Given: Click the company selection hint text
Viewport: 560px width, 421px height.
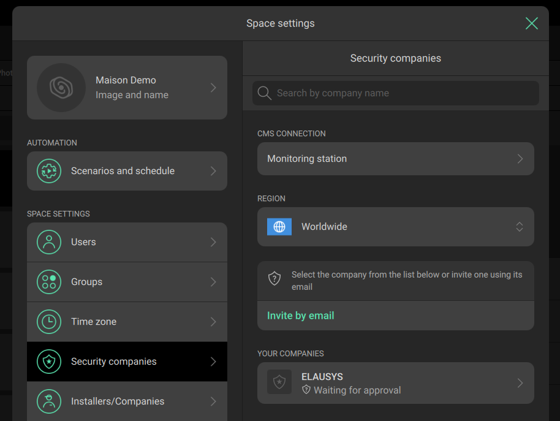Looking at the screenshot, I should pos(407,281).
